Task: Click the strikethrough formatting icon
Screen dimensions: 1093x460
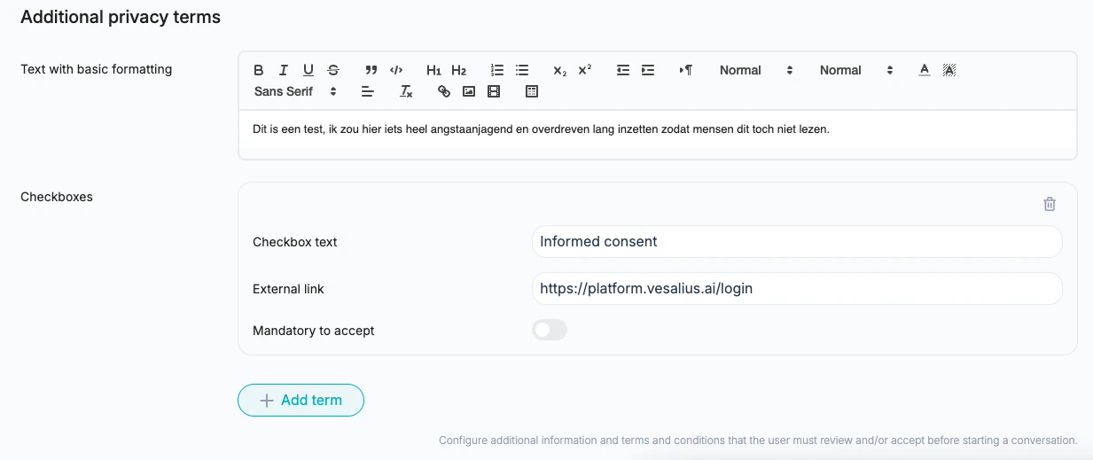Action: coord(333,70)
